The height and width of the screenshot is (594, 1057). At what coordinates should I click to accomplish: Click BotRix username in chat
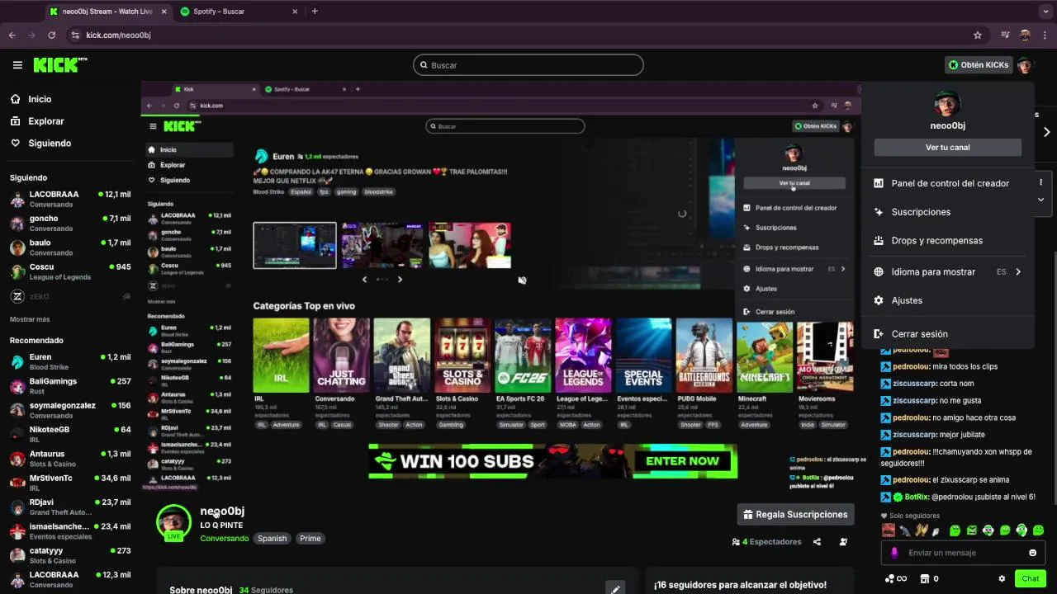tap(917, 497)
